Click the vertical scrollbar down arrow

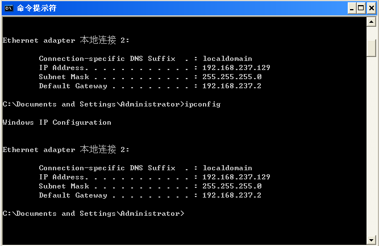coord(372,239)
